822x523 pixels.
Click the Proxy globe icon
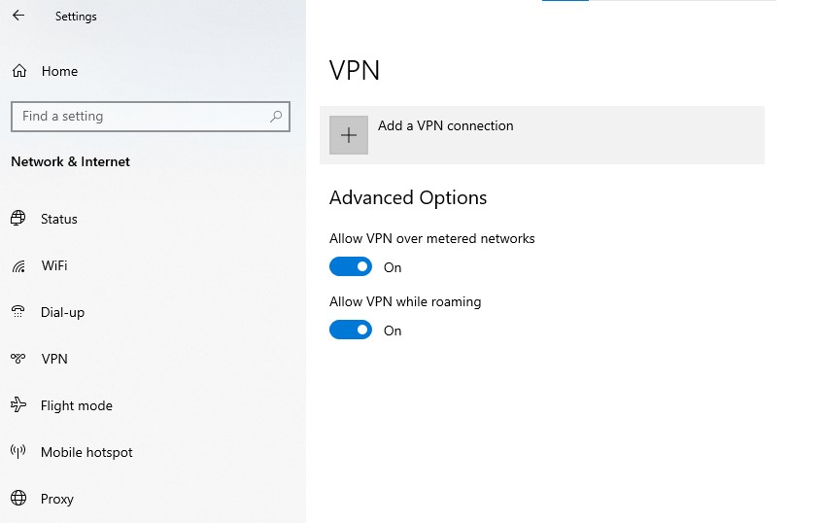pos(18,498)
